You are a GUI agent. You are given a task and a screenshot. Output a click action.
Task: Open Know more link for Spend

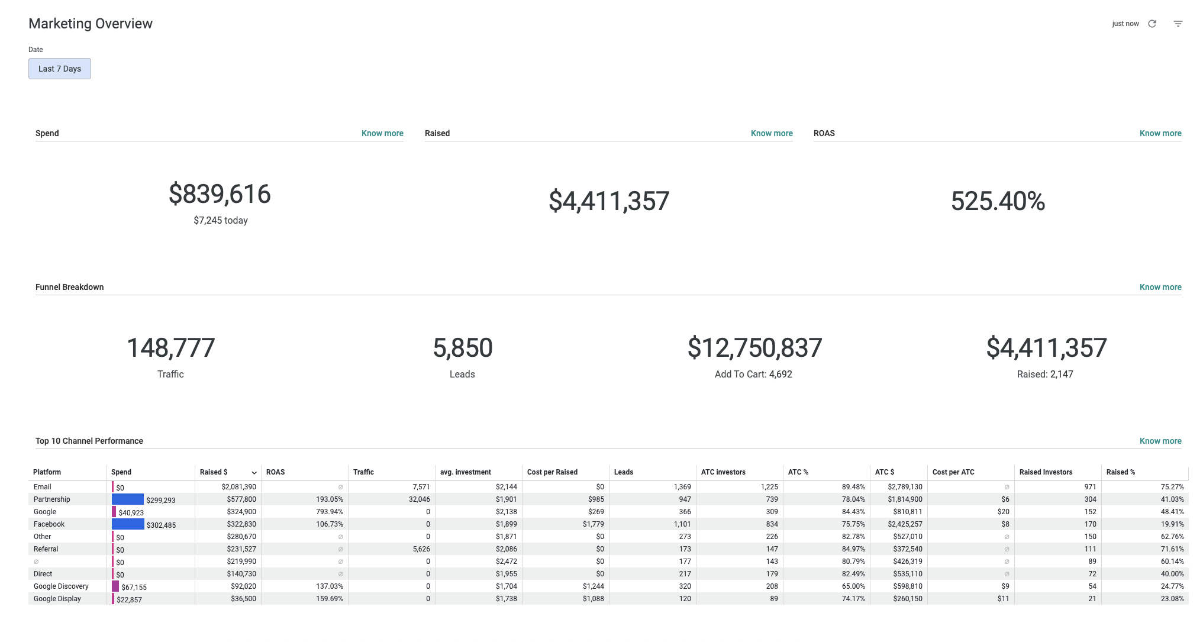point(382,133)
